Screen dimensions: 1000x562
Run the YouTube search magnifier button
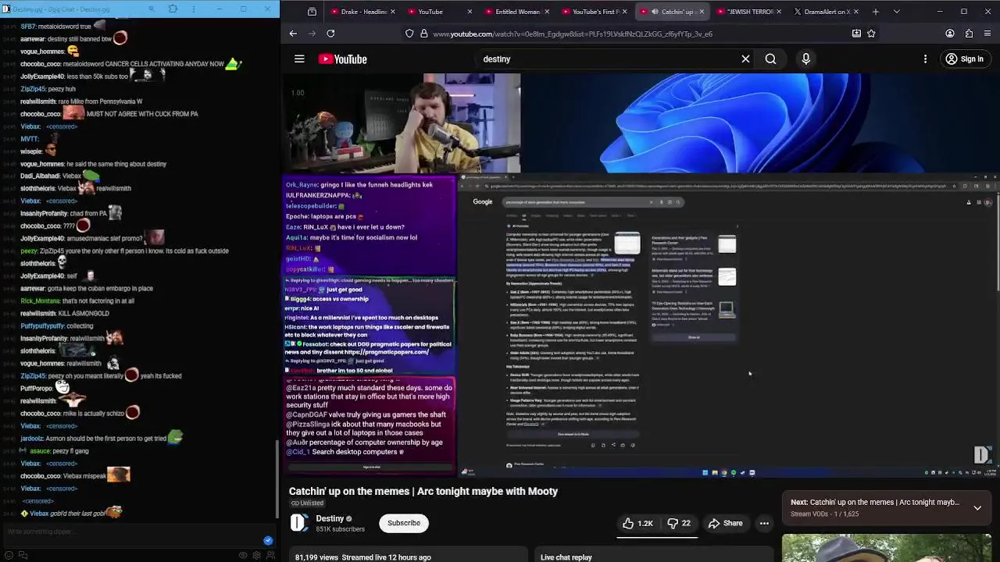coord(770,59)
